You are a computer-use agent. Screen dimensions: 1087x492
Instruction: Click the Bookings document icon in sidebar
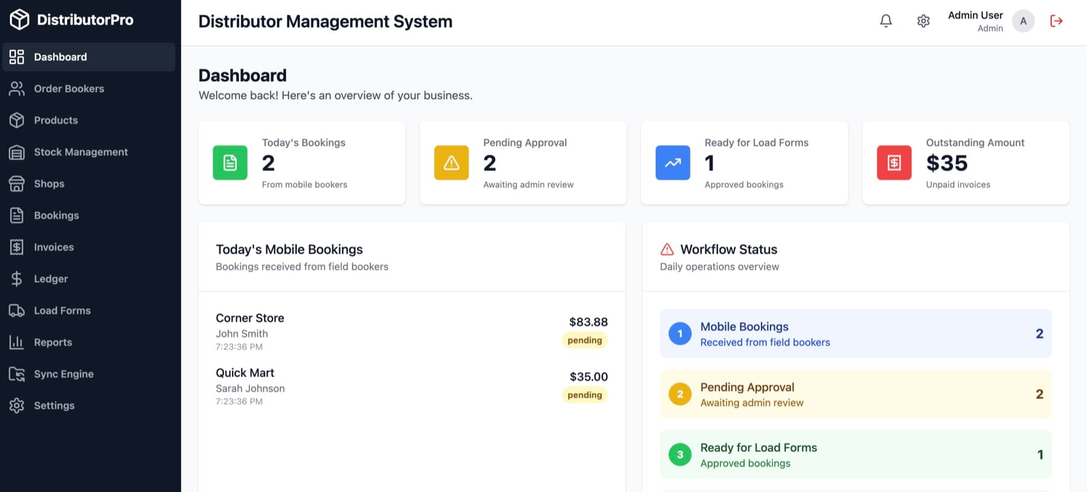[x=17, y=216]
